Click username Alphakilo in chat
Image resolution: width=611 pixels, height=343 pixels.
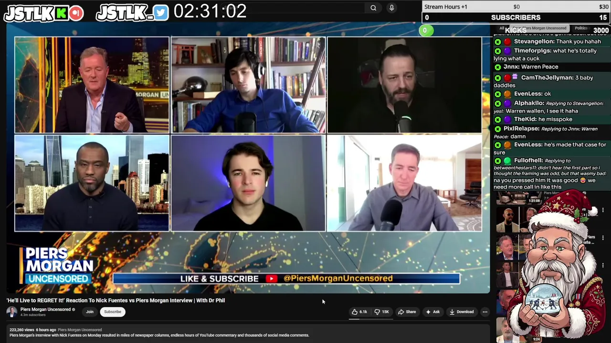point(529,103)
